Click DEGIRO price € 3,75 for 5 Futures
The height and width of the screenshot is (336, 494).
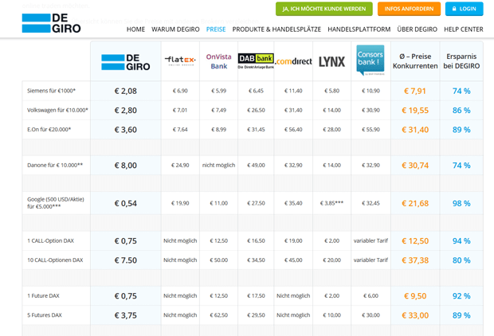click(126, 315)
